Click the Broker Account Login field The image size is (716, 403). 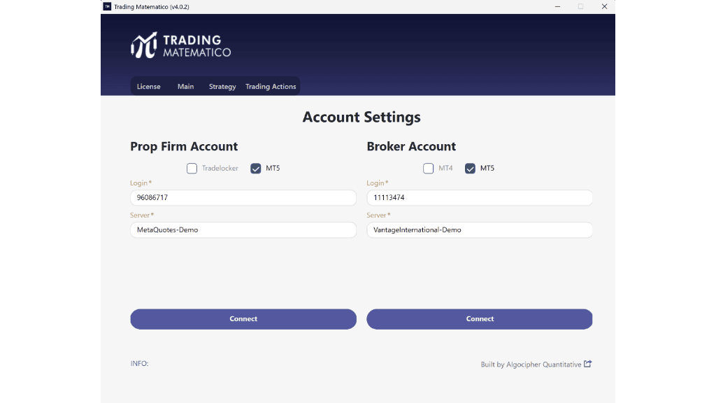point(480,197)
